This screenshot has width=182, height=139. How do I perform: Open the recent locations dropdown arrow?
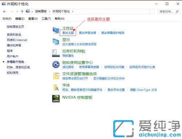tap(17, 12)
